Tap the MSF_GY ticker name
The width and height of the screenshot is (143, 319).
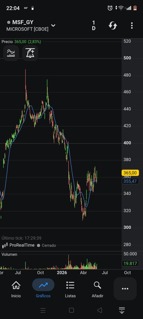point(23,23)
